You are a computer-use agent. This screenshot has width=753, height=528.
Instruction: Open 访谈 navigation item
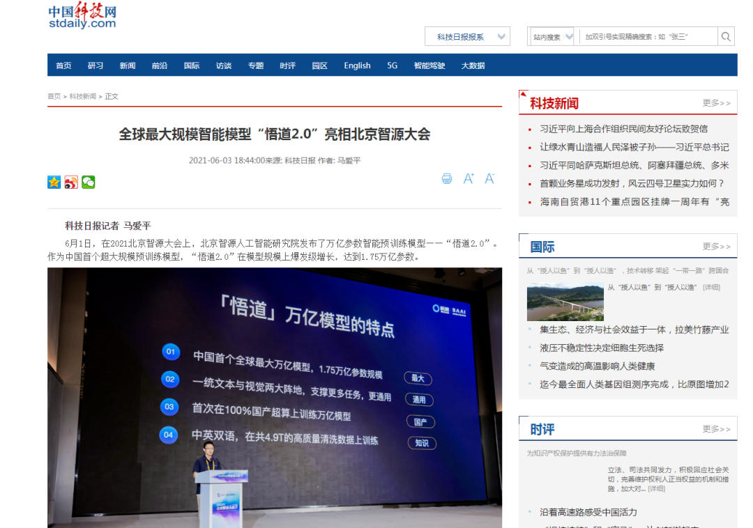point(224,65)
